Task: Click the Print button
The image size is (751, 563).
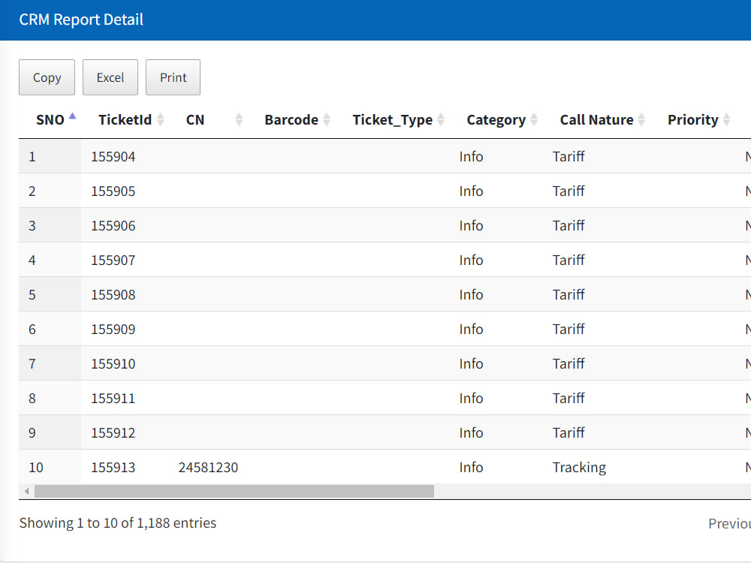Action: click(173, 77)
